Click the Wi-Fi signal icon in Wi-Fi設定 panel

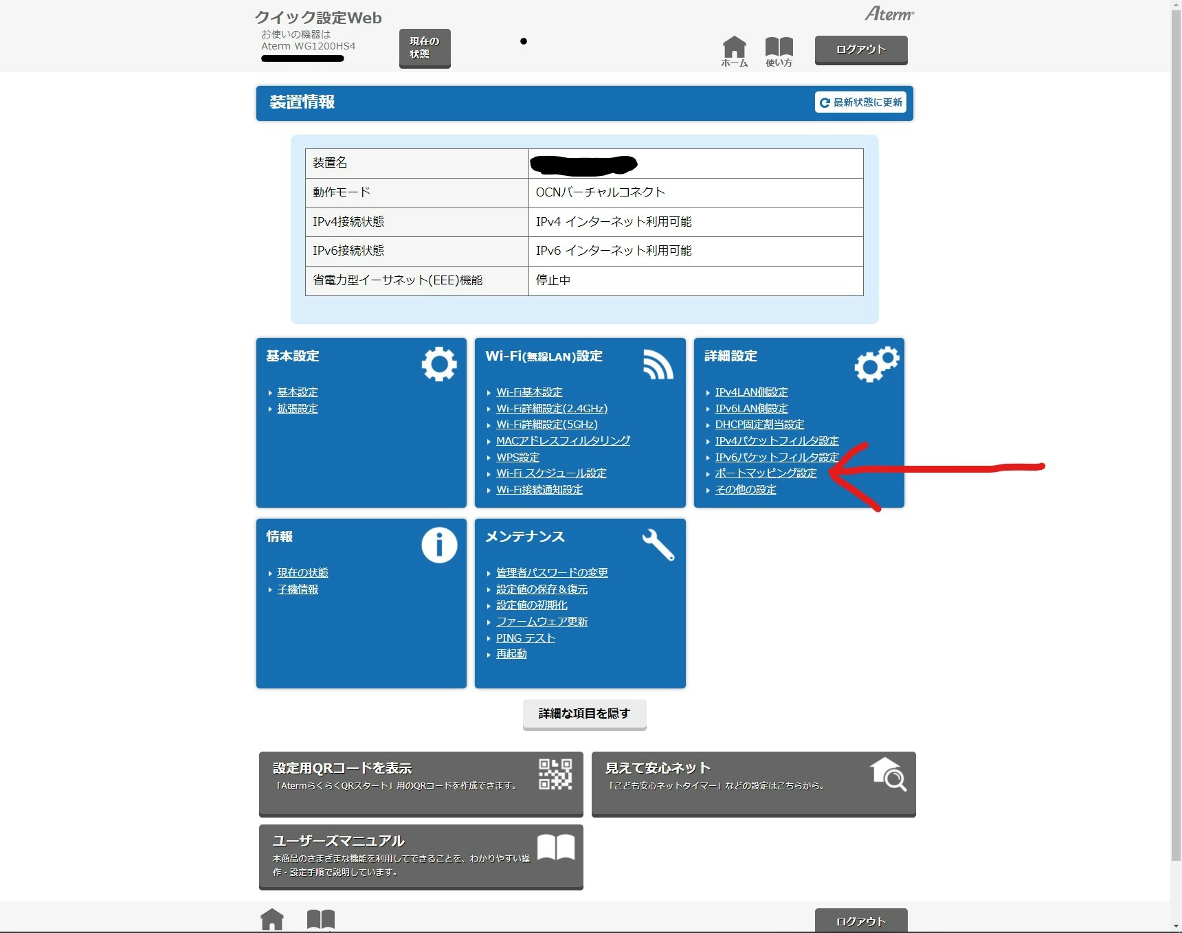point(658,364)
